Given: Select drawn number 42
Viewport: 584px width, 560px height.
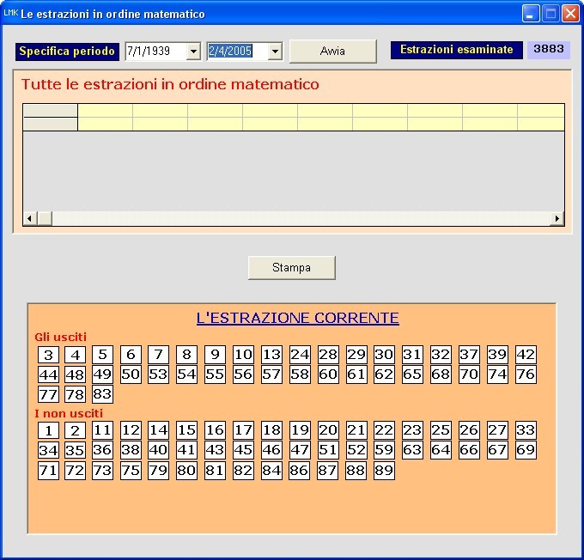Looking at the screenshot, I should [526, 355].
